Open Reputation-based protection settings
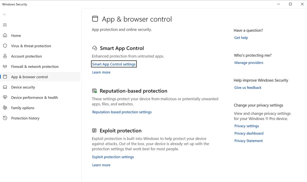Viewport: 307px width, 182px height. point(122,112)
